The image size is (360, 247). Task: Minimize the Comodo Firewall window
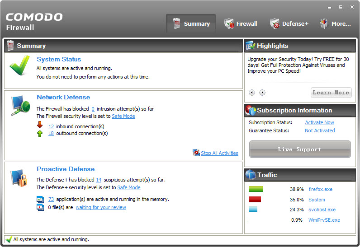click(329, 7)
